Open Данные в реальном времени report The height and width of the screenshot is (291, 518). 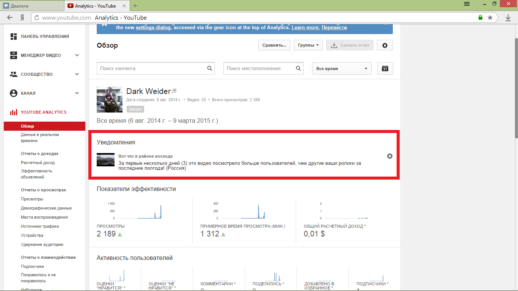point(40,138)
